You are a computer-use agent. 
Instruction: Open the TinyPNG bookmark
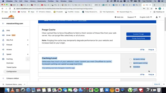(73, 12)
